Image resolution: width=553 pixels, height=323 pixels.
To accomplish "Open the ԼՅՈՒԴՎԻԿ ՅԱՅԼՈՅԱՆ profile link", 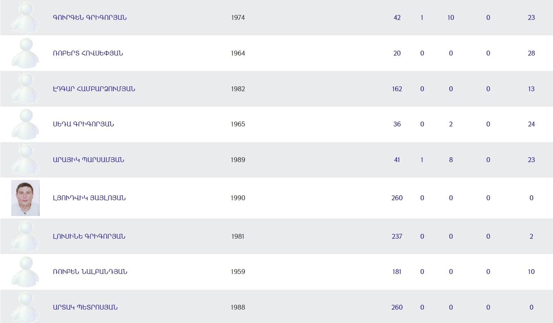I will pos(89,198).
